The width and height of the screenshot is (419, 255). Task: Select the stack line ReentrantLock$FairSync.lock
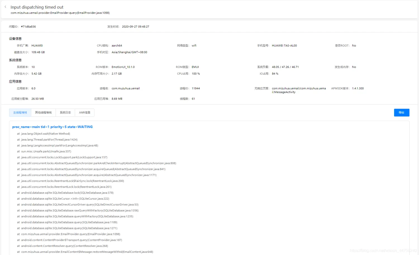pos(70,181)
